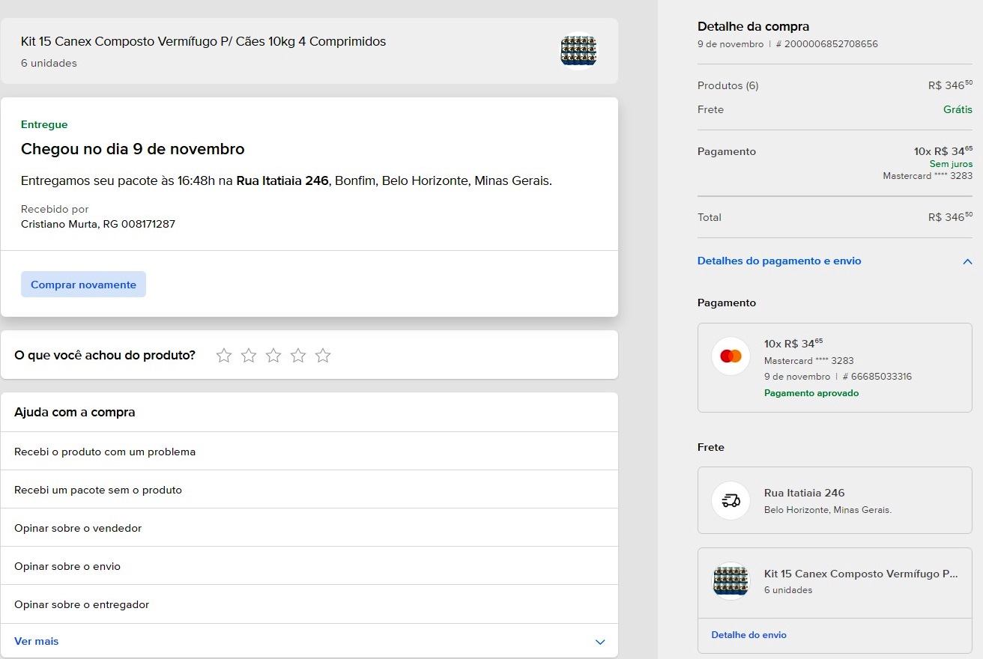983x659 pixels.
Task: Click the Mastercard logo icon
Action: pyautogui.click(x=731, y=356)
